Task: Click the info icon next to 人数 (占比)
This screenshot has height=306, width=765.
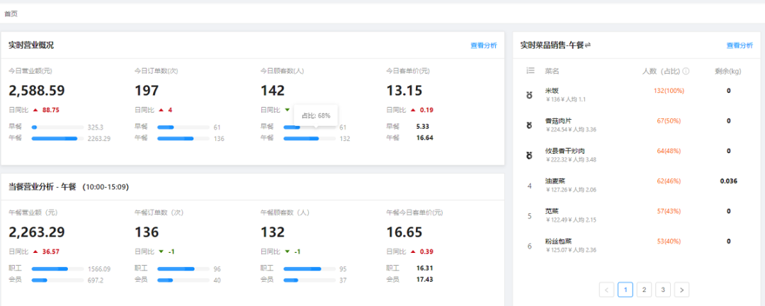Action: (686, 71)
